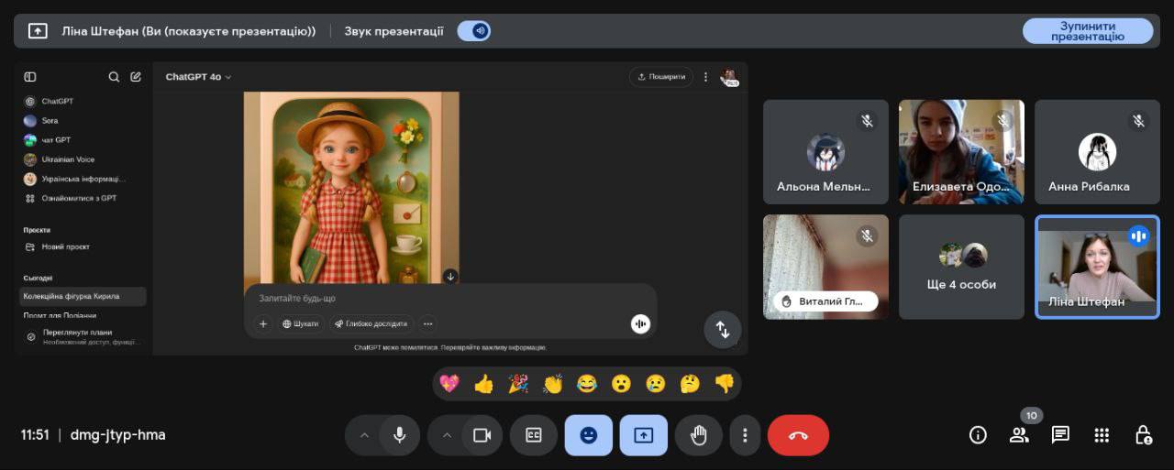Toggle the presentation audio switch
This screenshot has height=470, width=1174.
coord(473,31)
